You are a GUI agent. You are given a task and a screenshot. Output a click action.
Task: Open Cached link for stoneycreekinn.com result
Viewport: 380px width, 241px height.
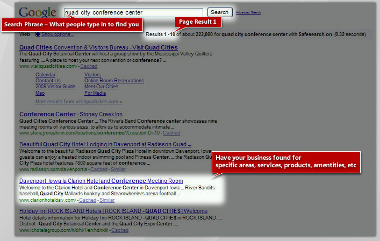[x=171, y=133]
